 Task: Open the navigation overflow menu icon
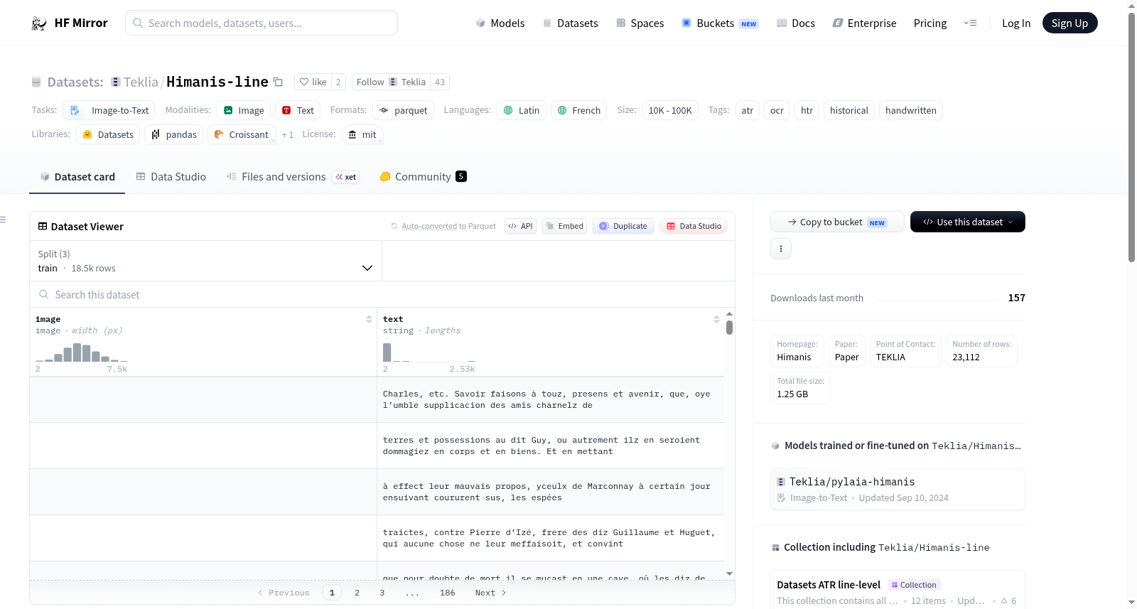click(x=970, y=23)
